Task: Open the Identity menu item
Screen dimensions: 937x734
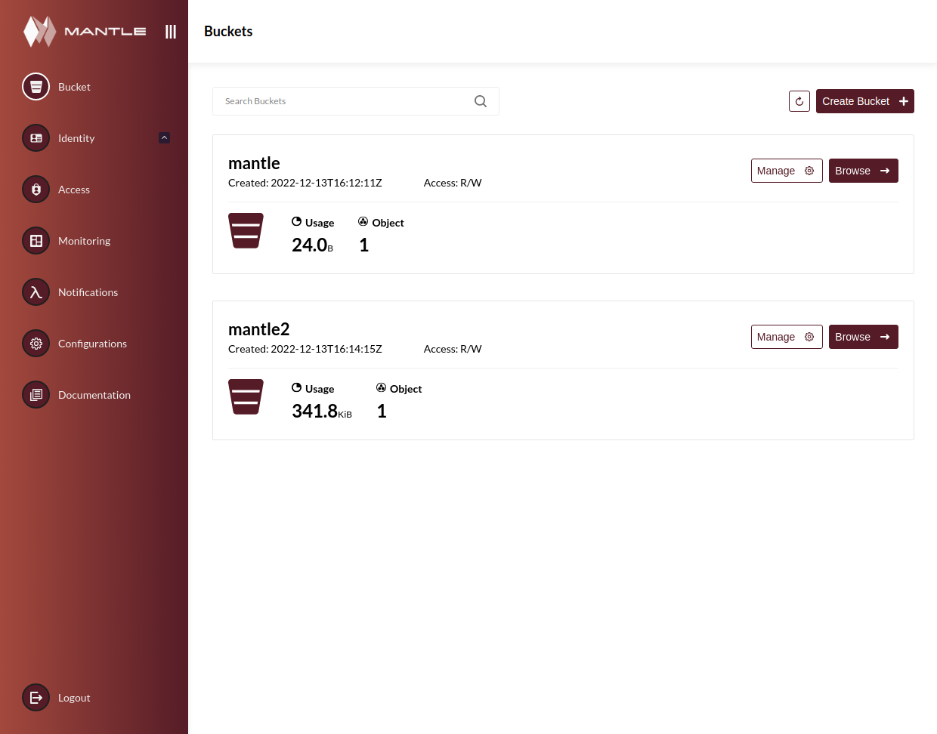Action: (76, 138)
